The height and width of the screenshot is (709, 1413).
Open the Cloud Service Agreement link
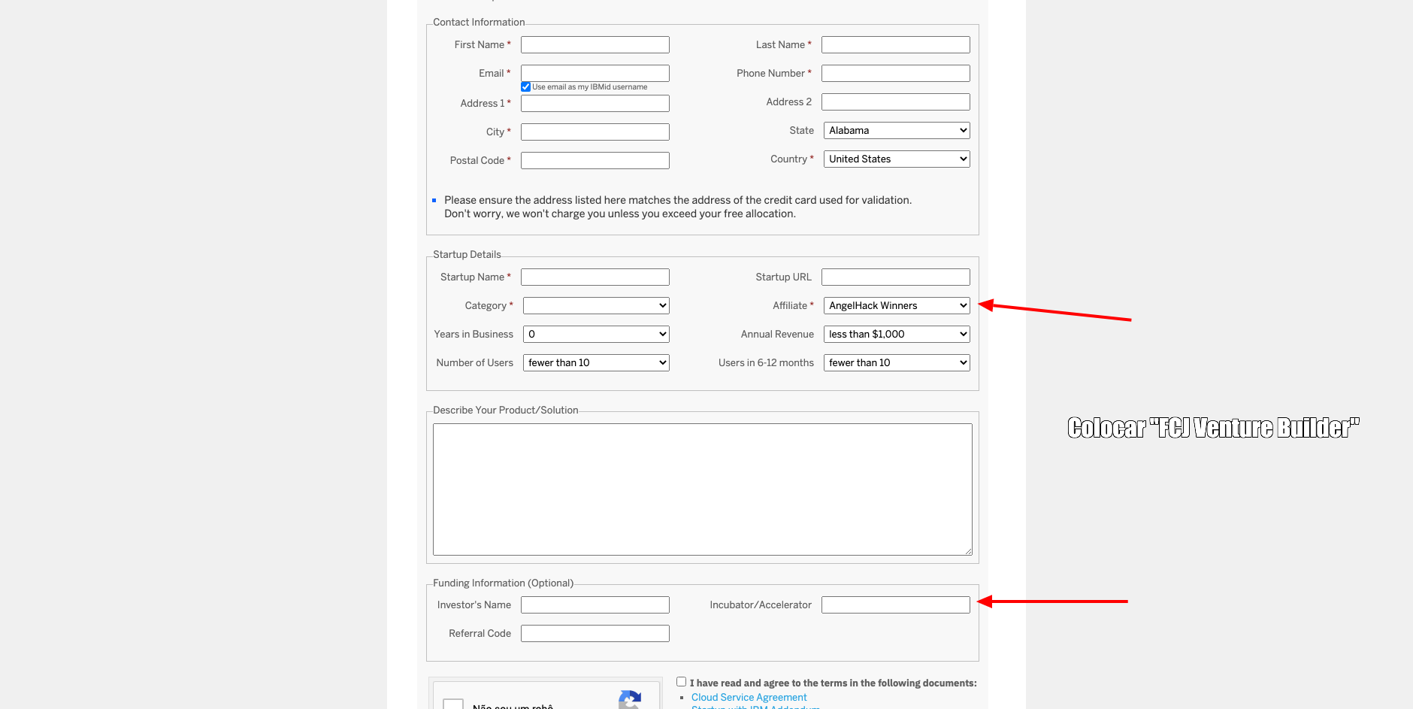point(749,697)
